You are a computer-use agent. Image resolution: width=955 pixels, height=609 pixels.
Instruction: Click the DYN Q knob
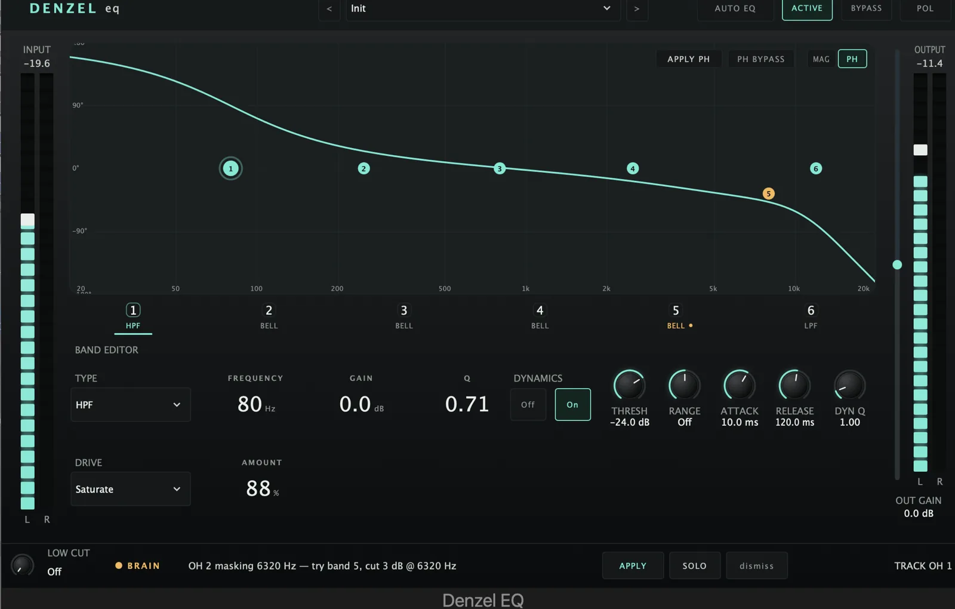coord(849,385)
